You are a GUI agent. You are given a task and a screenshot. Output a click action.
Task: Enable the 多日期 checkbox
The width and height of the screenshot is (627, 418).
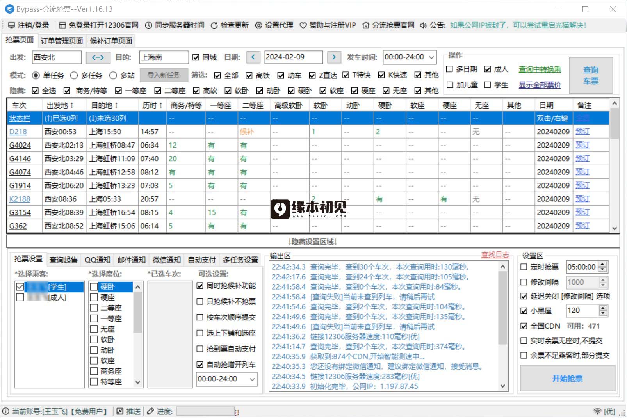pos(450,69)
